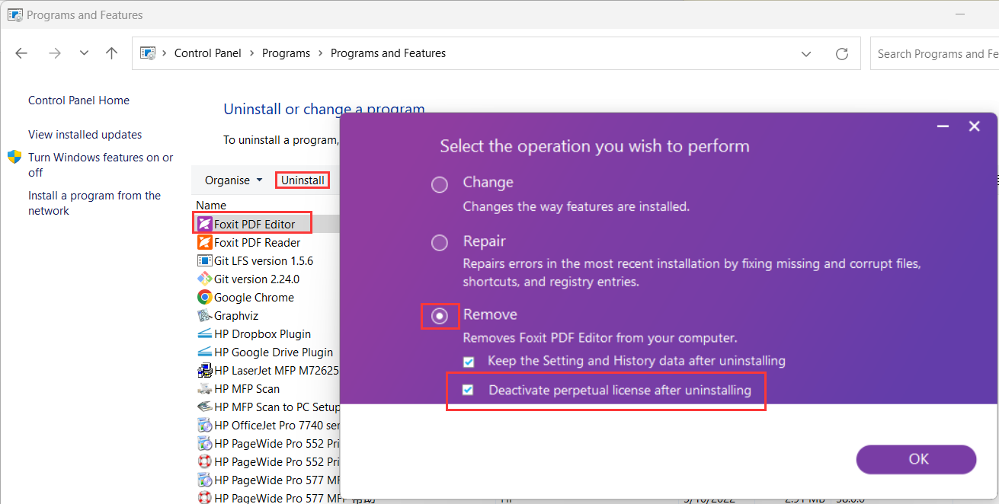Viewport: 999px width, 504px height.
Task: Click the Google Chrome icon in list
Action: [x=204, y=297]
